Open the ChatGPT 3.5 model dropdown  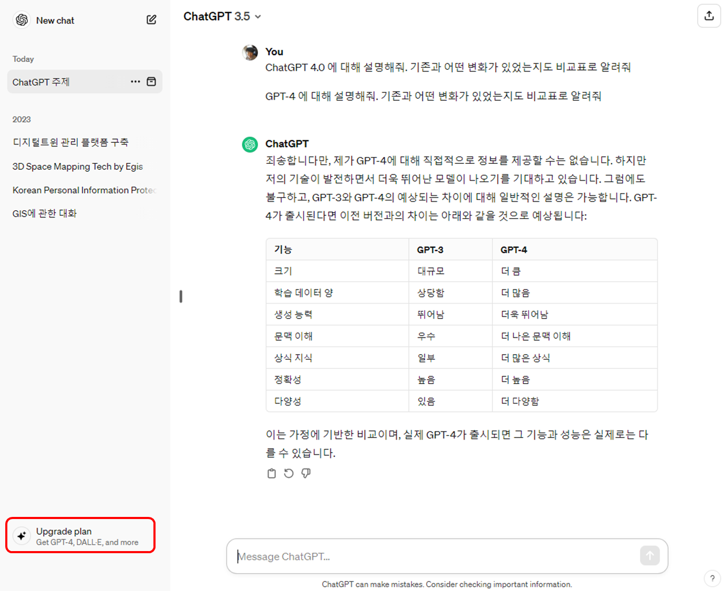click(x=222, y=16)
